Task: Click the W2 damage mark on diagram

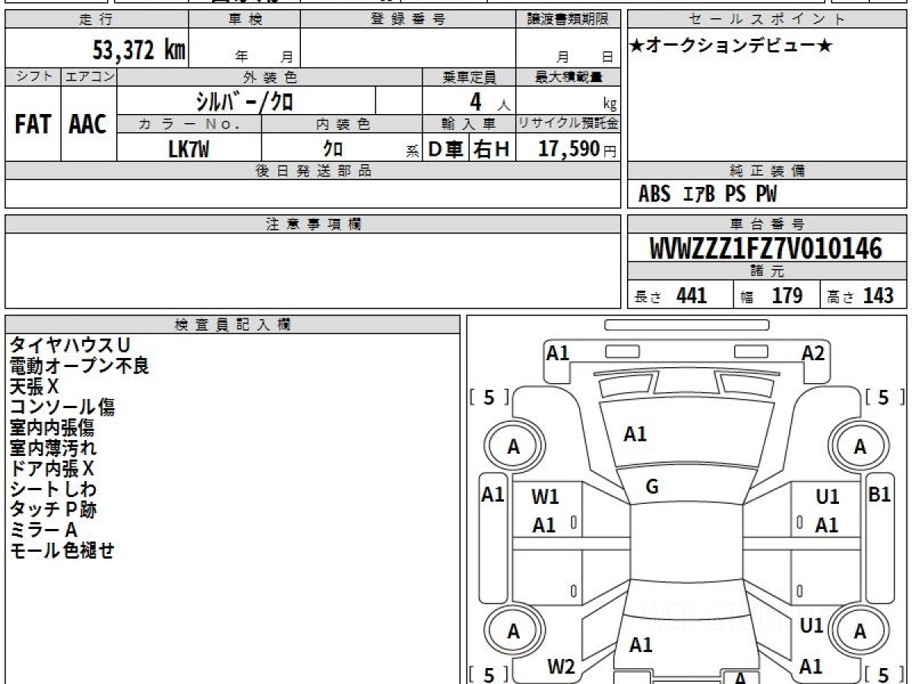Action: coord(561,667)
